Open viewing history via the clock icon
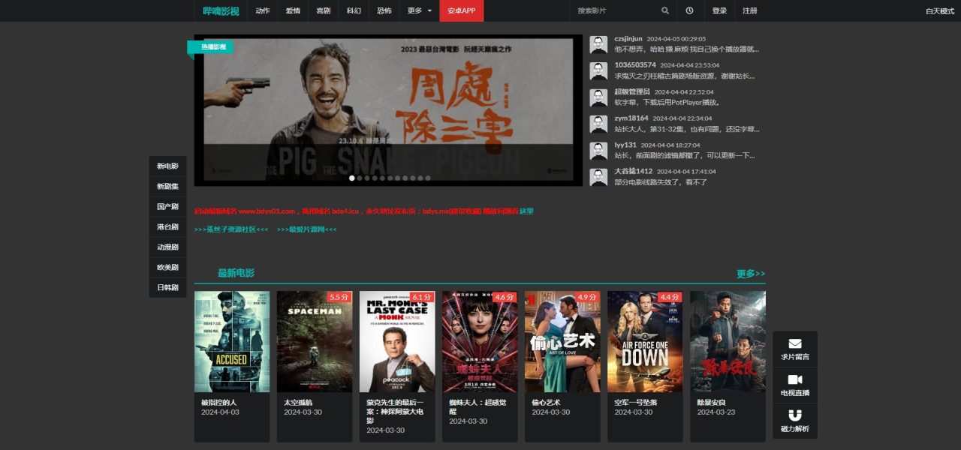The width and height of the screenshot is (961, 450). tap(688, 10)
